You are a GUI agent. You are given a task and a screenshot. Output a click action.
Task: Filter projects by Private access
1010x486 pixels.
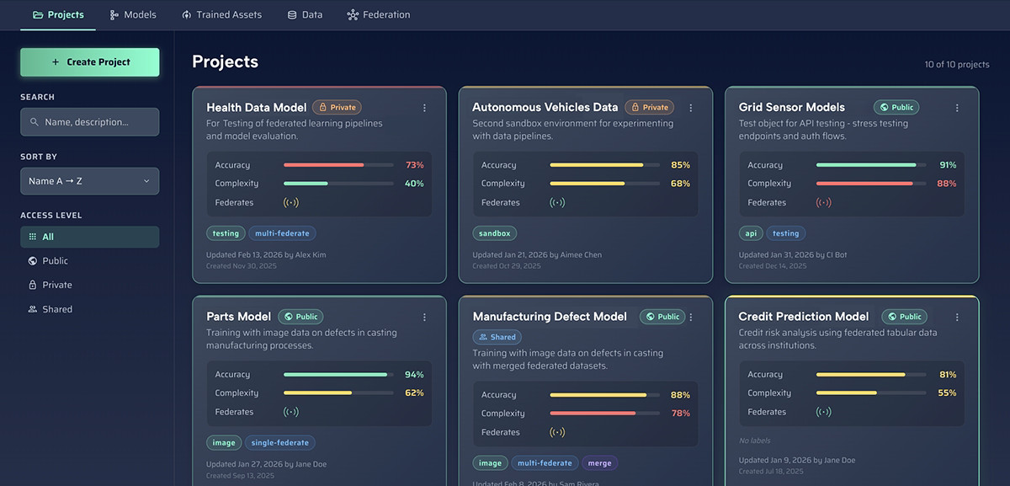click(x=89, y=285)
